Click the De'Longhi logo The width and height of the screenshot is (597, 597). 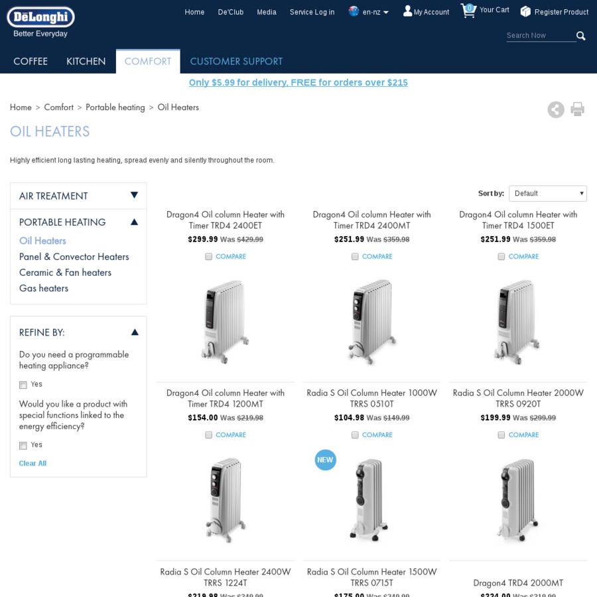tap(40, 17)
